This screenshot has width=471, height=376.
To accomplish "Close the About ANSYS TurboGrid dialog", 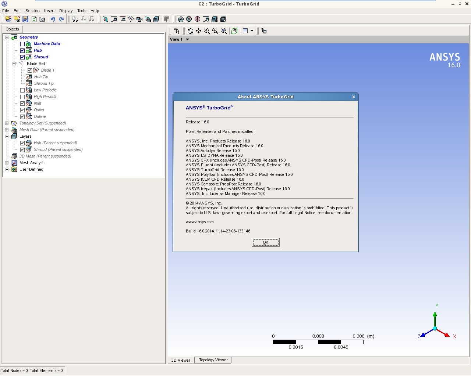I will pos(354,97).
